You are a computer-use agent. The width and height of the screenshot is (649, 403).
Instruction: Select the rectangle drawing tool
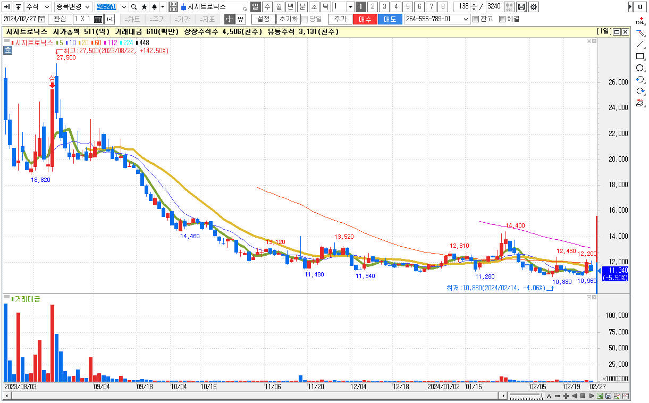coord(640,56)
